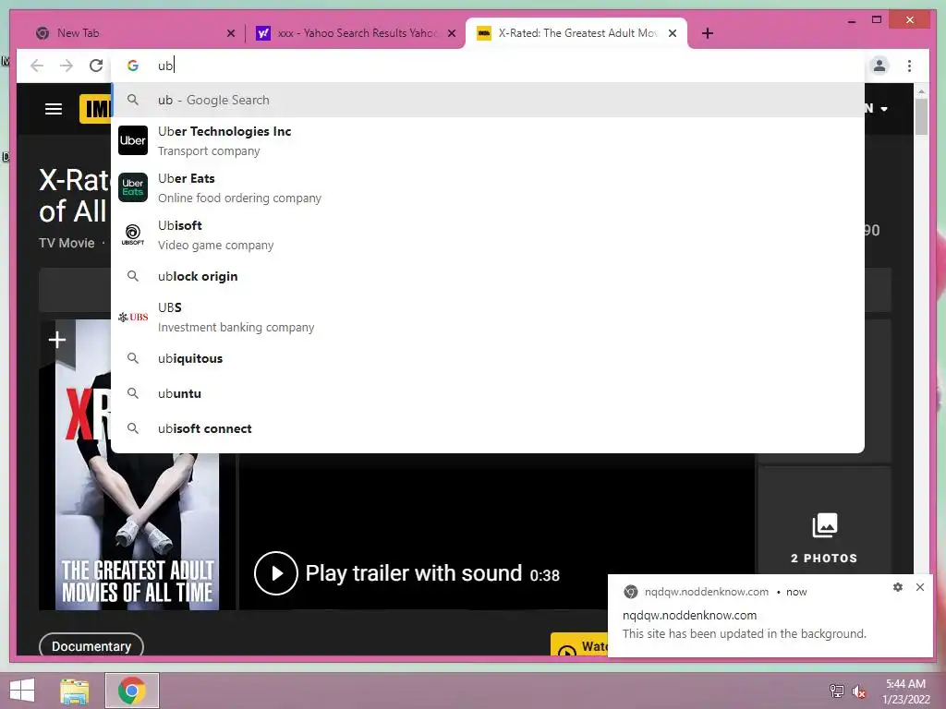Open the Windows Start menu
This screenshot has height=709, width=946.
22,691
